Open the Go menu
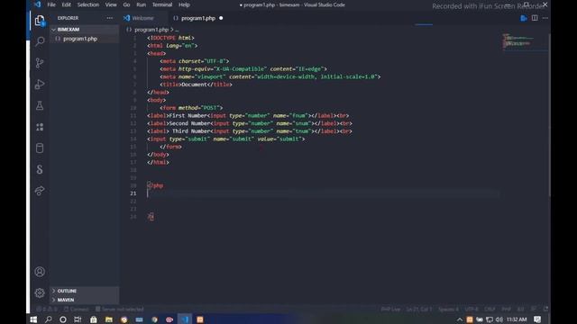 click(x=126, y=4)
